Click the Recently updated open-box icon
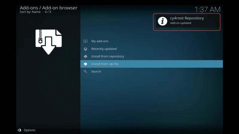This screenshot has height=134, width=239. coord(85,49)
